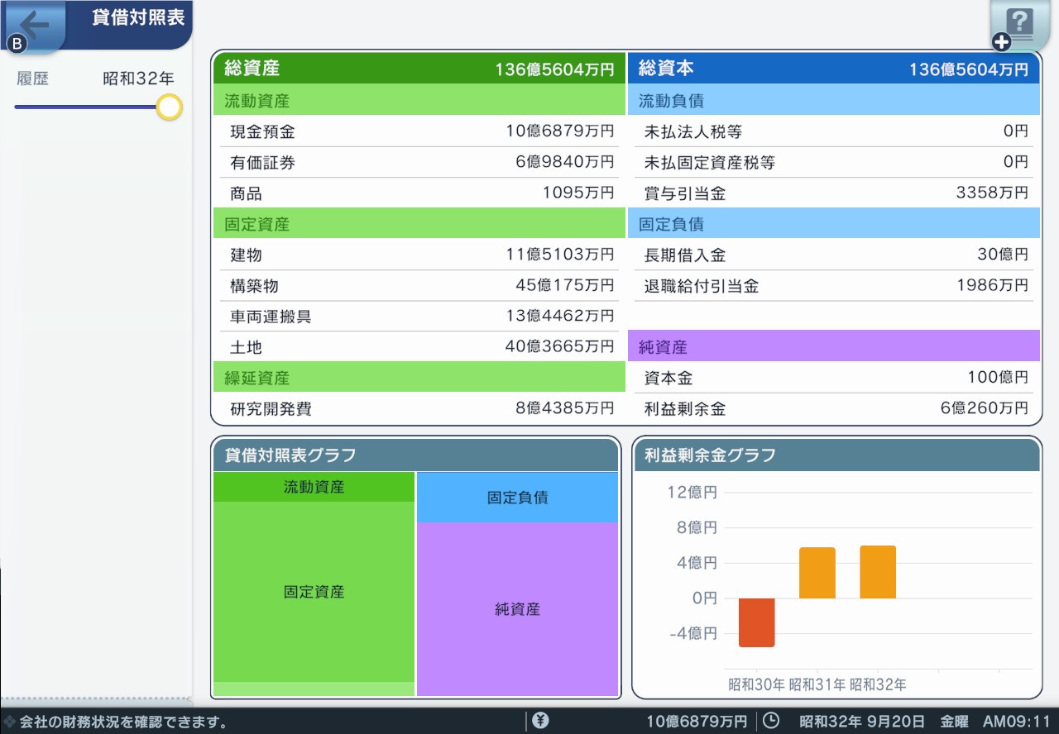Click the 100億円 capital value
This screenshot has height=734, width=1059.
click(x=998, y=377)
